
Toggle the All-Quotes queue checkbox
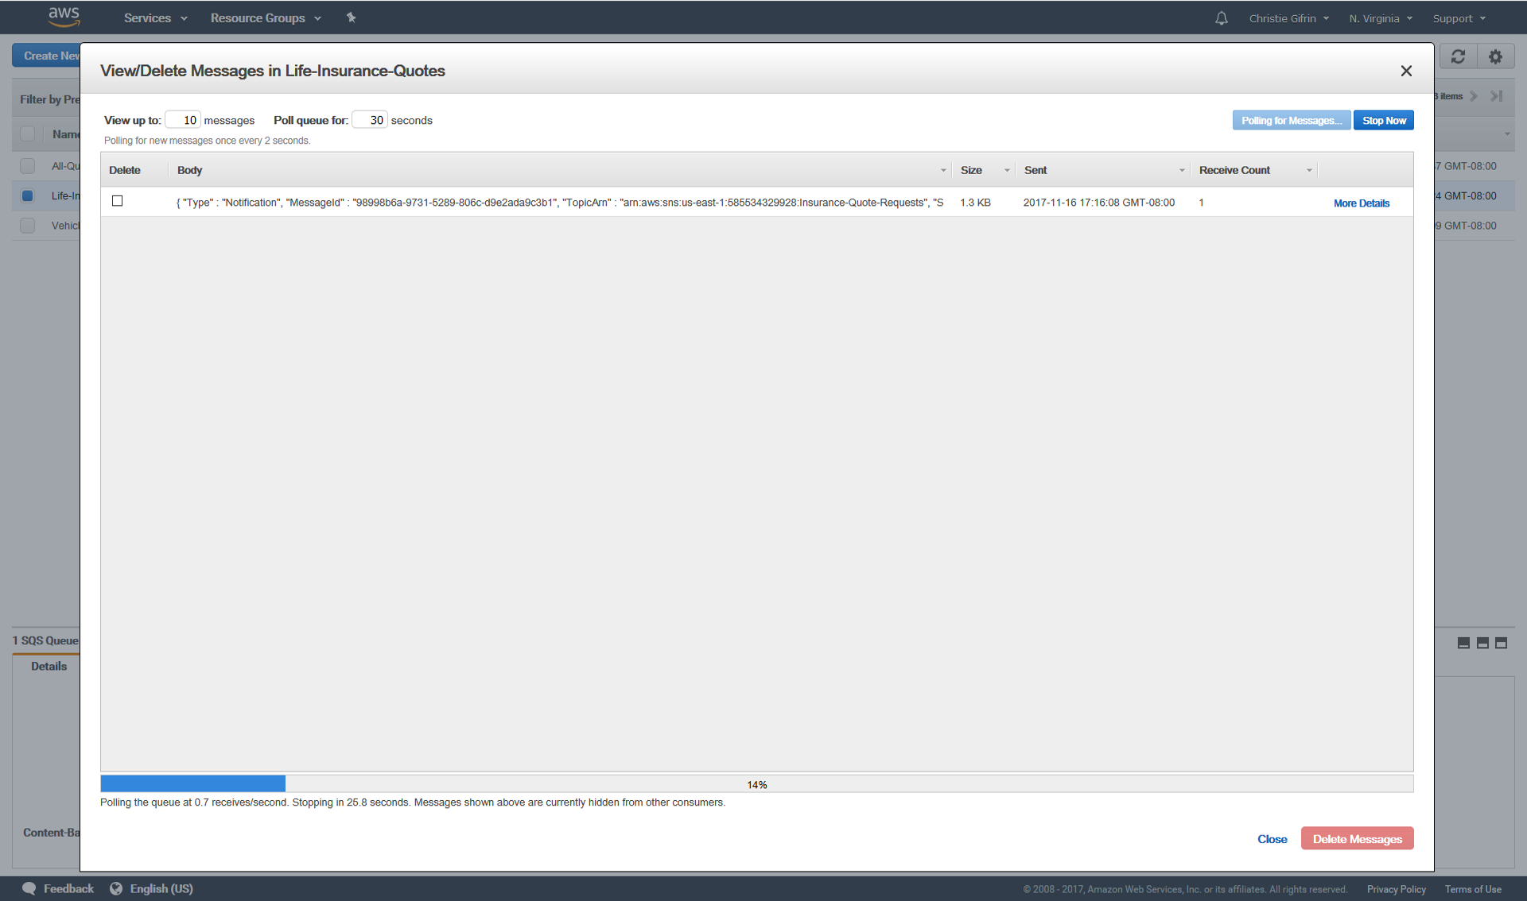28,166
